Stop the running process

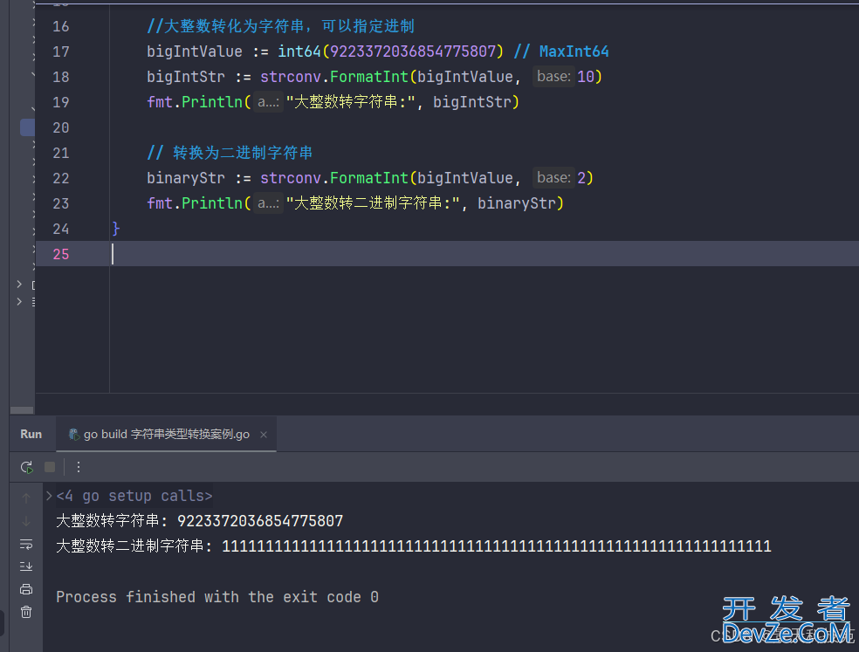50,467
